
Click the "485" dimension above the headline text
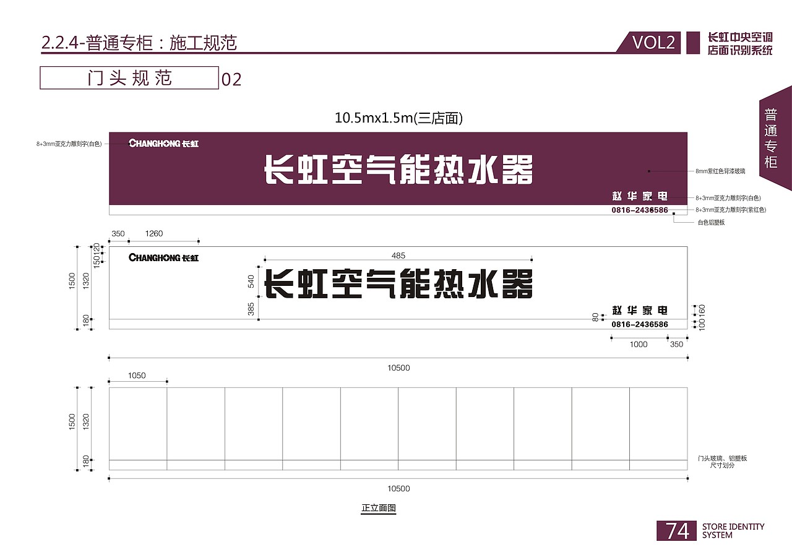click(398, 255)
